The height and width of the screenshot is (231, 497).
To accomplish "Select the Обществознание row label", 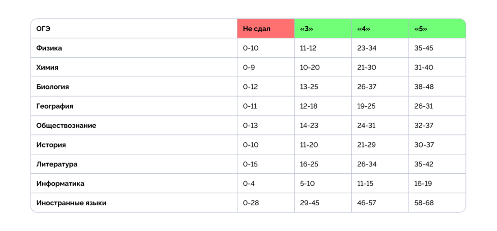I will coord(66,125).
